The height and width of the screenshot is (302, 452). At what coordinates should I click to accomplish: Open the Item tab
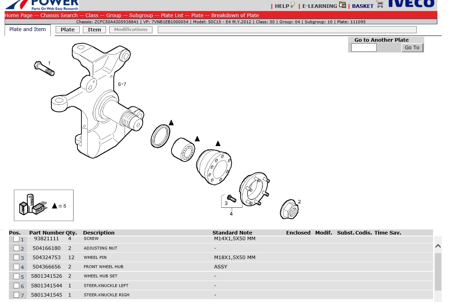[94, 30]
